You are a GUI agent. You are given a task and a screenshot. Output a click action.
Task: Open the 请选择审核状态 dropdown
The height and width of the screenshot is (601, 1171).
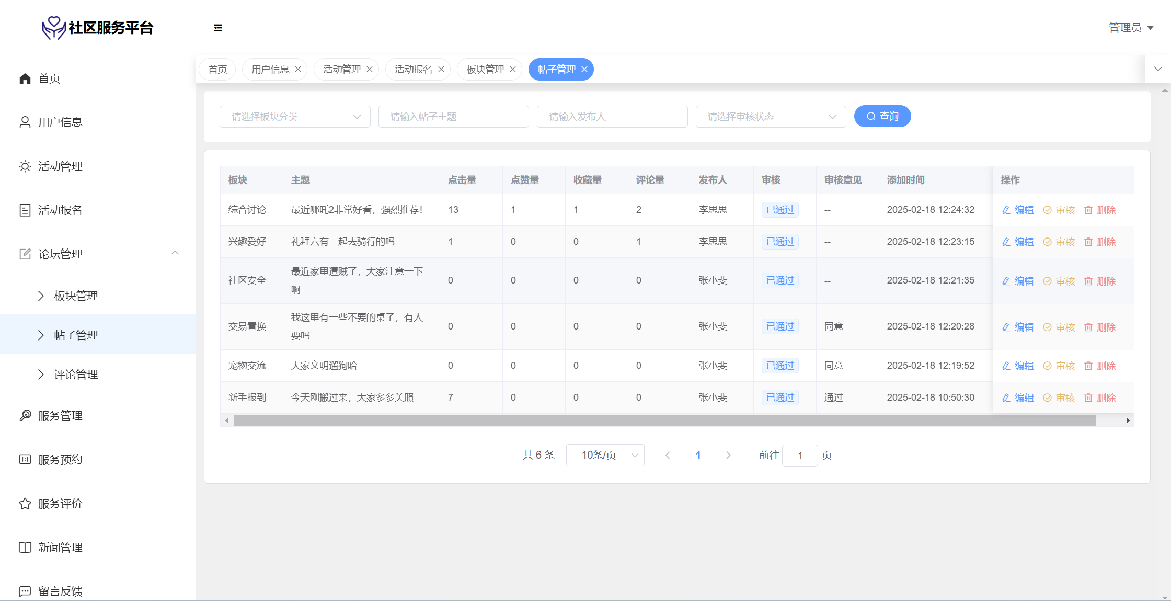[771, 117]
